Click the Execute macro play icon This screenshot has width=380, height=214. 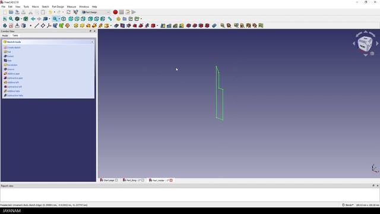pyautogui.click(x=134, y=12)
